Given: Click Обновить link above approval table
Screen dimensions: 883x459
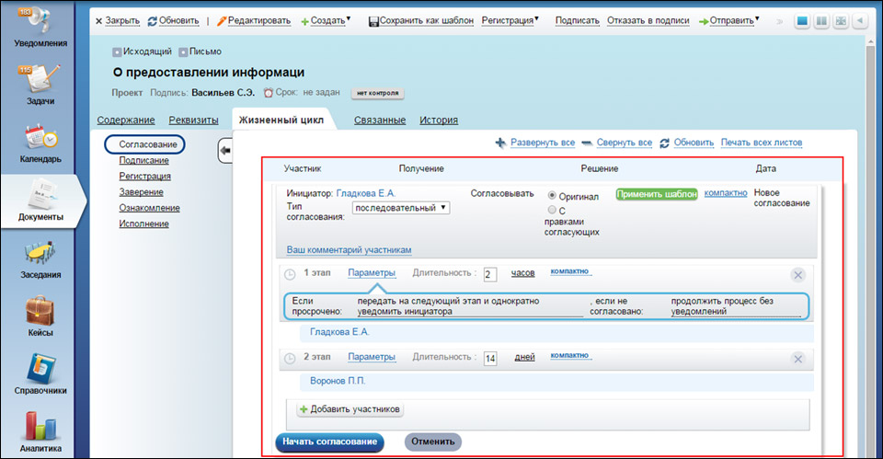Looking at the screenshot, I should (694, 143).
